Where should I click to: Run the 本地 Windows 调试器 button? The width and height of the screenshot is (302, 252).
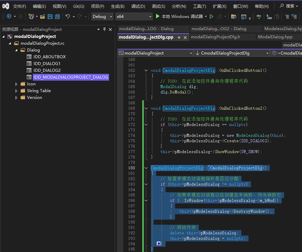pyautogui.click(x=179, y=17)
